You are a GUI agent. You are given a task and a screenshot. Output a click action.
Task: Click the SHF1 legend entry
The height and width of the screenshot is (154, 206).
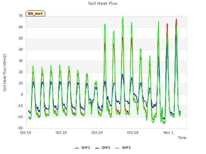tap(82, 148)
